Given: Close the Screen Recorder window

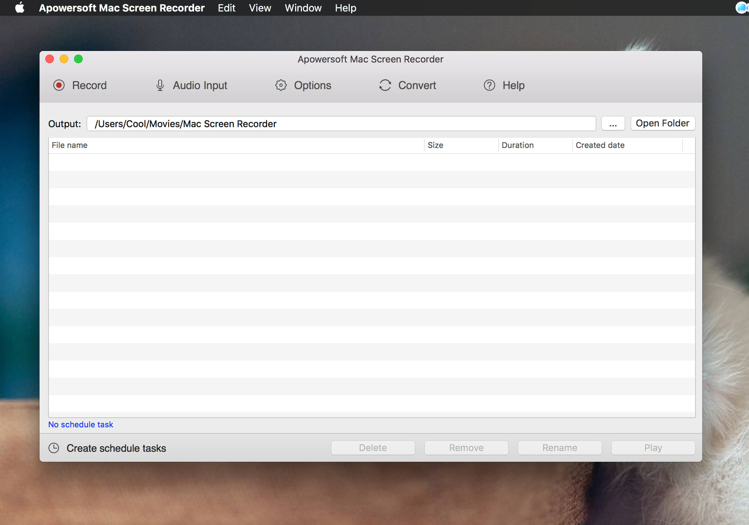Looking at the screenshot, I should [x=50, y=59].
